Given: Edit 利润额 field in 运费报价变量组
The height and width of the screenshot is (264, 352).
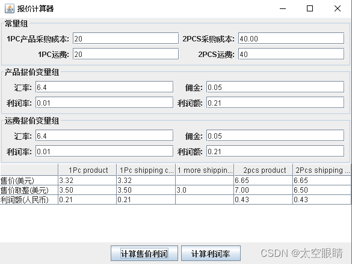Looking at the screenshot, I should coord(275,151).
